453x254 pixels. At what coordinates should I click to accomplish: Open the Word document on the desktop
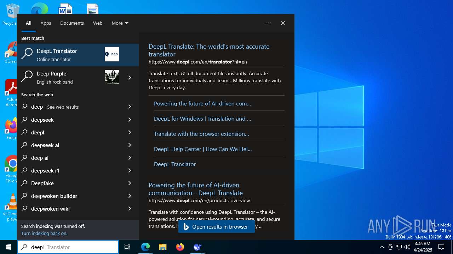[65, 9]
